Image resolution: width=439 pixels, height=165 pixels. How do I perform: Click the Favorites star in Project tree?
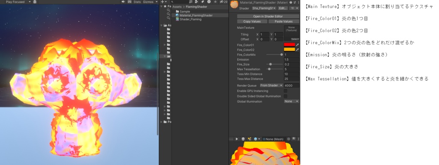coord(165,6)
